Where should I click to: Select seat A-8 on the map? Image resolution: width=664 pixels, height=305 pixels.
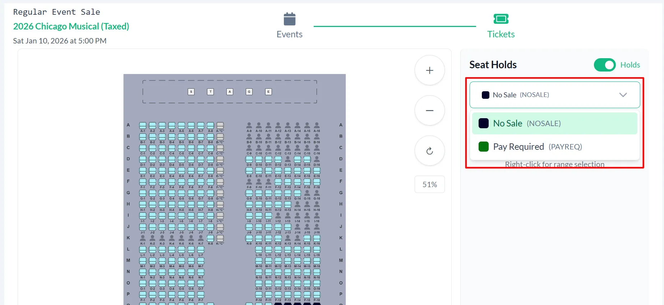(211, 125)
